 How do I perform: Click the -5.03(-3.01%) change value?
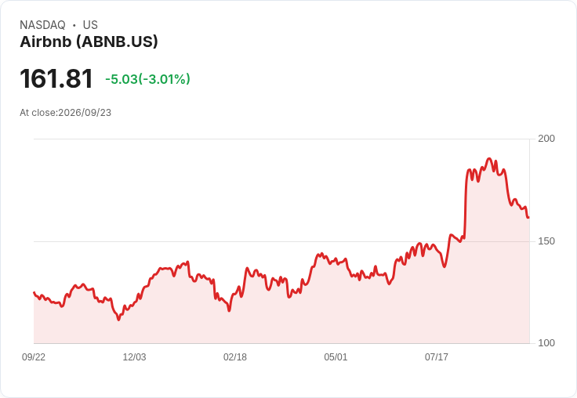(147, 79)
